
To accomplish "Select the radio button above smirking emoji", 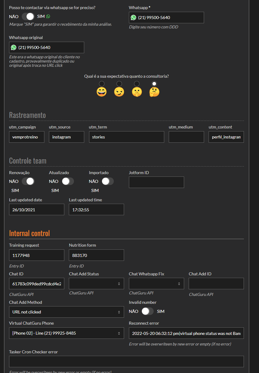I will [x=119, y=83].
